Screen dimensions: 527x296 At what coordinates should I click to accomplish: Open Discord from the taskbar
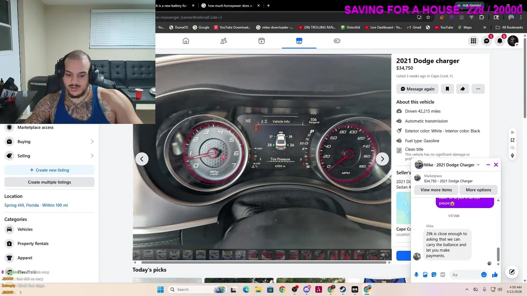[306, 289]
